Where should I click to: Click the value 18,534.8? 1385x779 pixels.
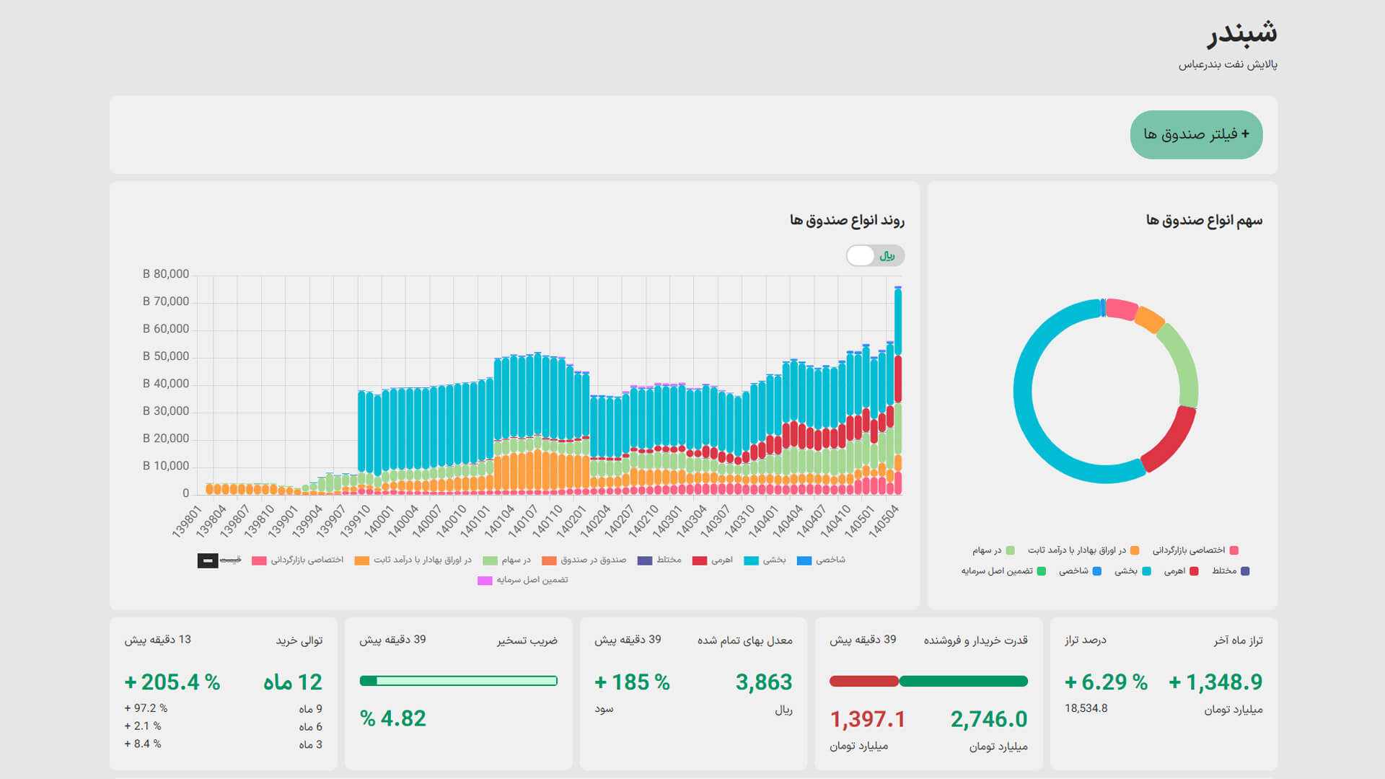pos(1086,708)
